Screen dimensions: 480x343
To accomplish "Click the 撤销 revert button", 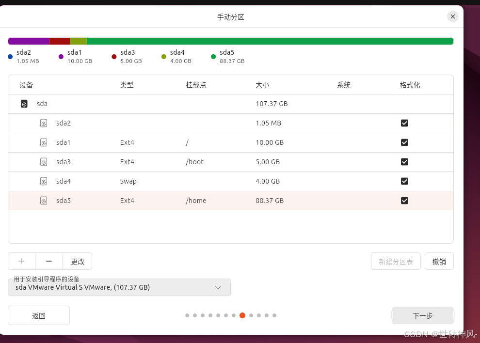I will 439,261.
